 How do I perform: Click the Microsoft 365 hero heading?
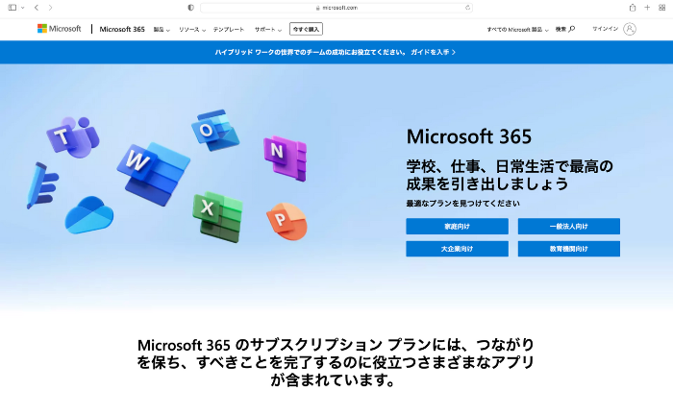tap(469, 136)
